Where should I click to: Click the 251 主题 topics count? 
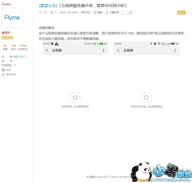5,47
